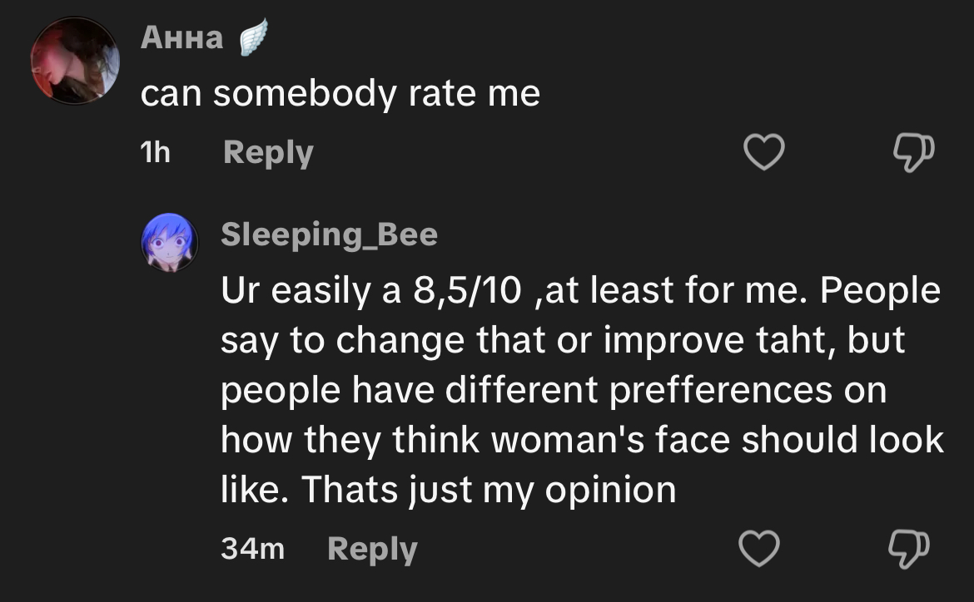Select the 1h timestamp
Viewport: 974px width, 602px height.
click(155, 152)
